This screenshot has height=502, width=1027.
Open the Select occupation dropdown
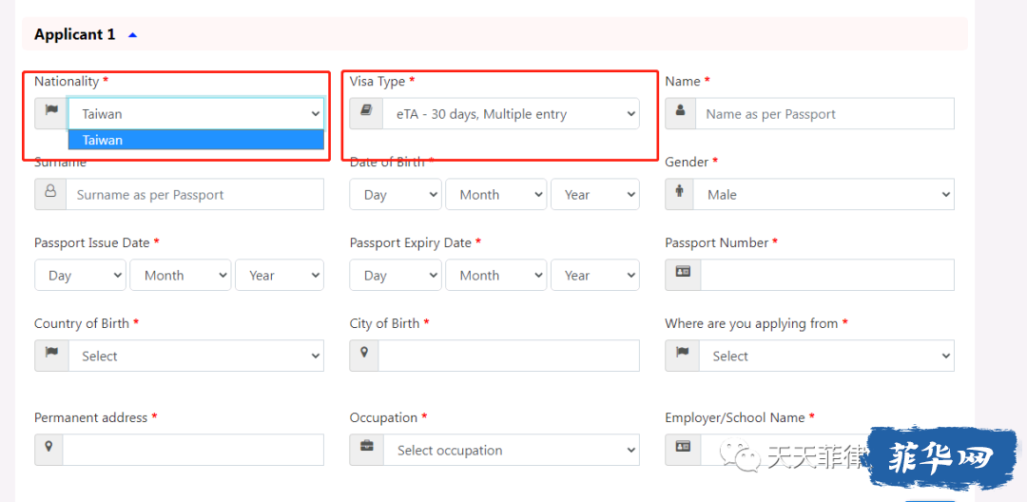(512, 451)
